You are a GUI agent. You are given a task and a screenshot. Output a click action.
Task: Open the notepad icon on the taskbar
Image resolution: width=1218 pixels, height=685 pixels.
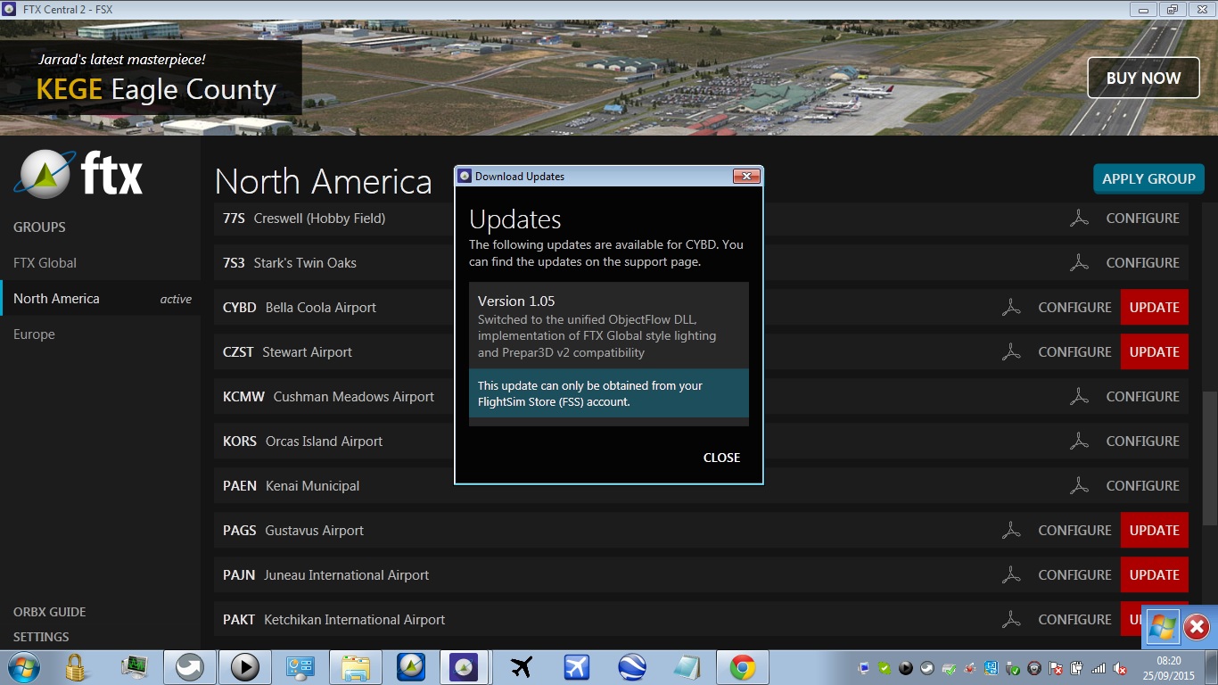coord(687,667)
